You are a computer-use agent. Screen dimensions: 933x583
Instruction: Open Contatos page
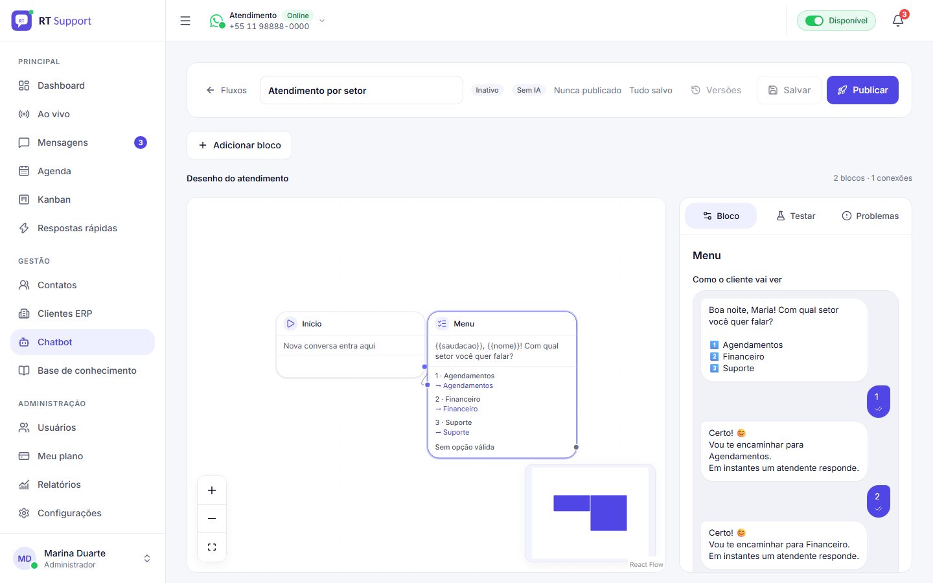pyautogui.click(x=83, y=285)
